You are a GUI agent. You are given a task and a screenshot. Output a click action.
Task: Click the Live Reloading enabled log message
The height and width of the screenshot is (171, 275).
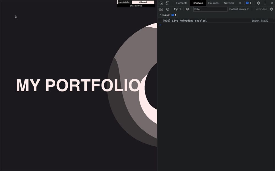(x=185, y=21)
